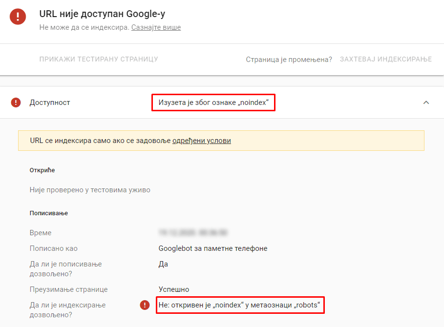
Task: Click the error icon next to Доступност
Action: coord(16,102)
